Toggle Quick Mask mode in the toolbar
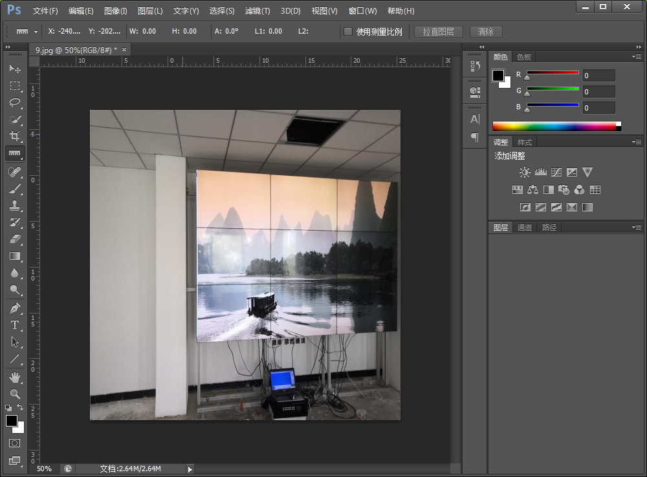The width and height of the screenshot is (647, 477). coord(14,444)
